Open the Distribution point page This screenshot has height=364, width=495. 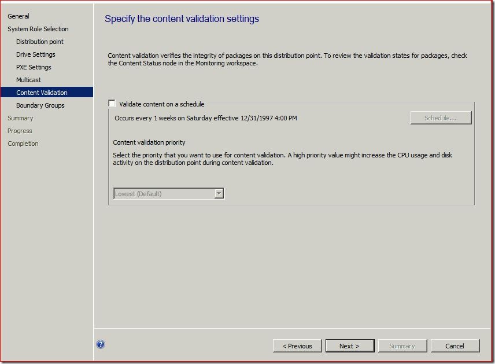(40, 42)
